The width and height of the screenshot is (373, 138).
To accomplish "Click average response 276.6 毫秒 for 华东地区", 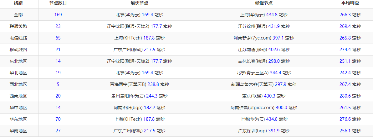I will tap(350, 119).
